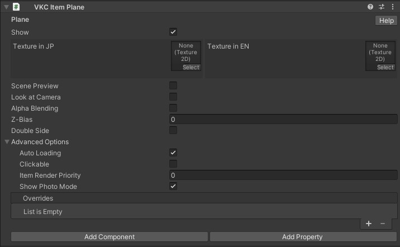Image resolution: width=400 pixels, height=247 pixels.
Task: Remove override with the minus icon
Action: coord(383,224)
